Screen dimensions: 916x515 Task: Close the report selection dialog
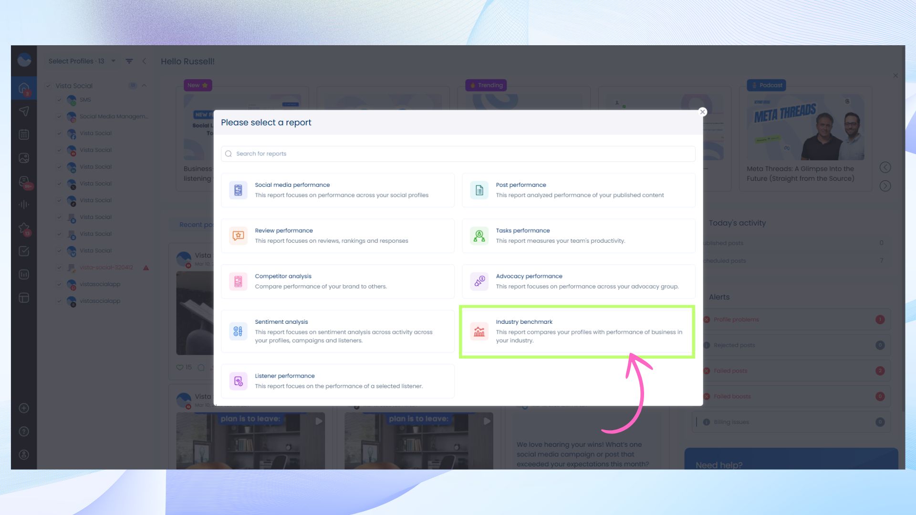point(702,112)
